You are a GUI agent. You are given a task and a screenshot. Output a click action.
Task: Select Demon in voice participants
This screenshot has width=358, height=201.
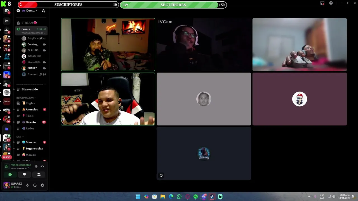[x=34, y=74]
